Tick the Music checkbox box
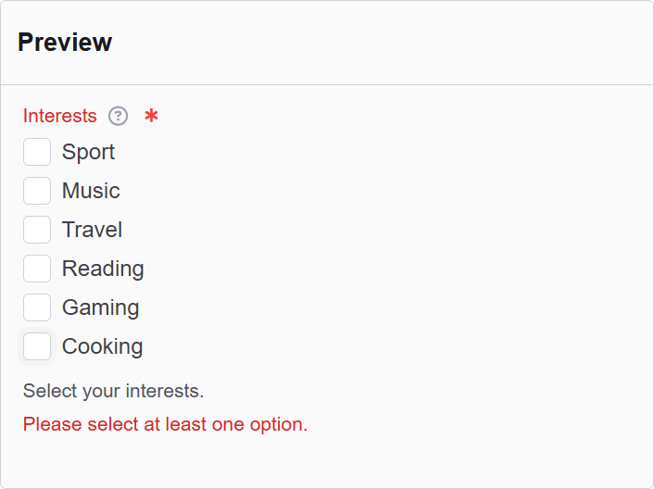 [x=37, y=191]
